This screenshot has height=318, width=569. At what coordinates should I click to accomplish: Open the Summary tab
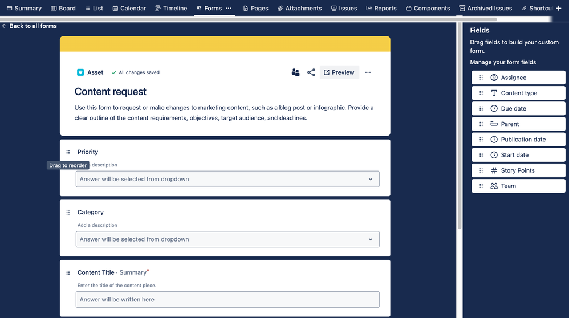24,8
